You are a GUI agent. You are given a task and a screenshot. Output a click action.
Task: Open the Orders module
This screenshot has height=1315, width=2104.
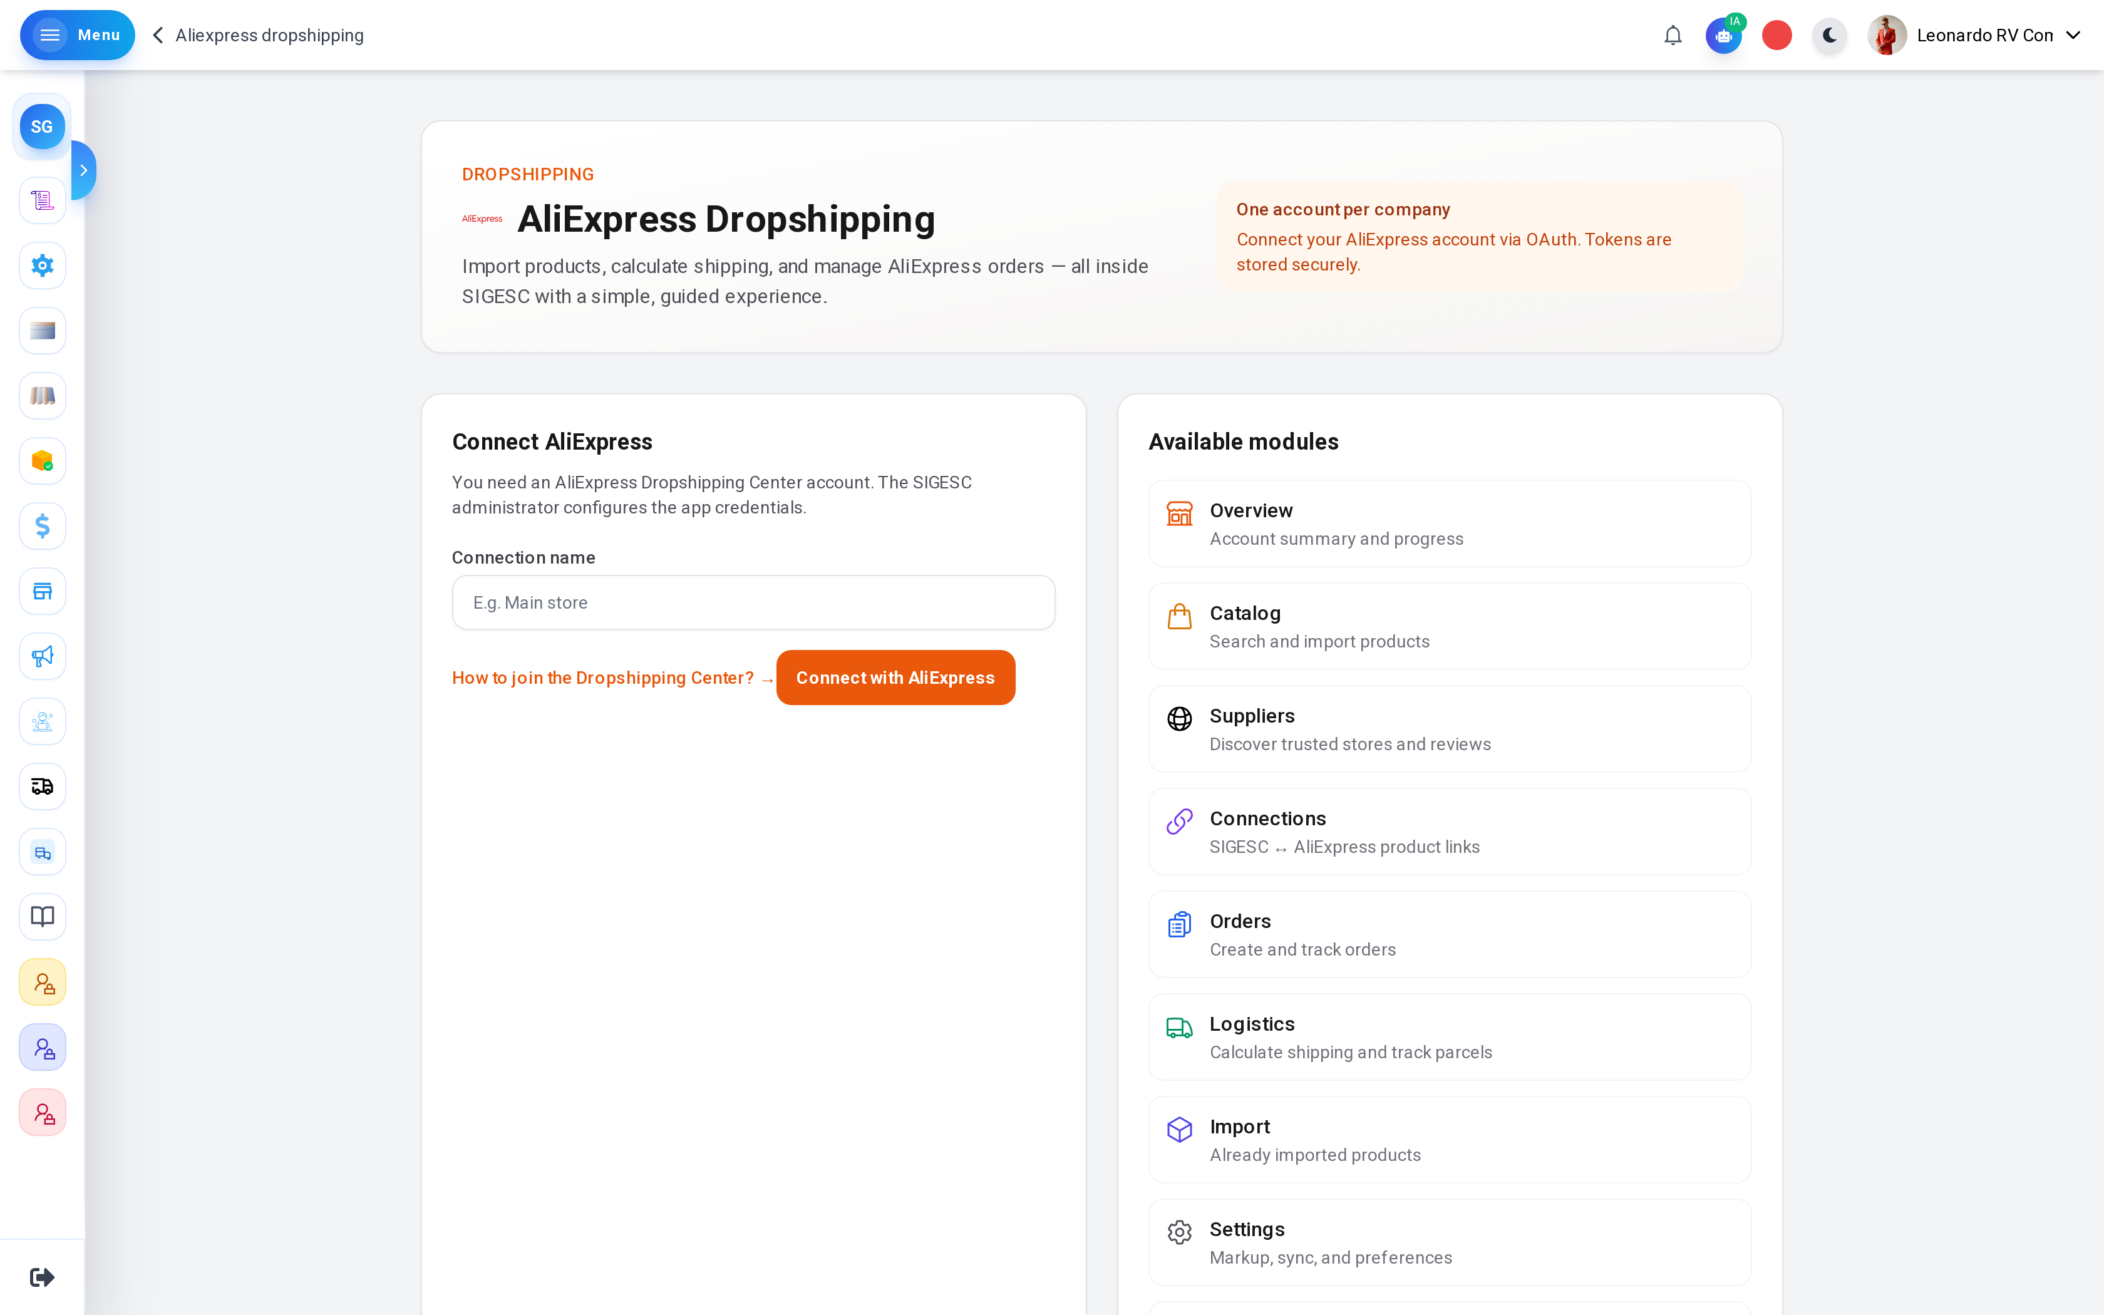tap(1450, 934)
